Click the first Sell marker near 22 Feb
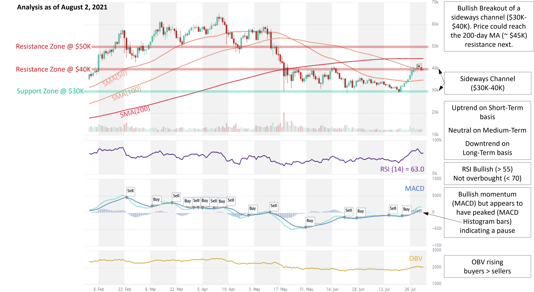The width and height of the screenshot is (534, 292). point(130,191)
